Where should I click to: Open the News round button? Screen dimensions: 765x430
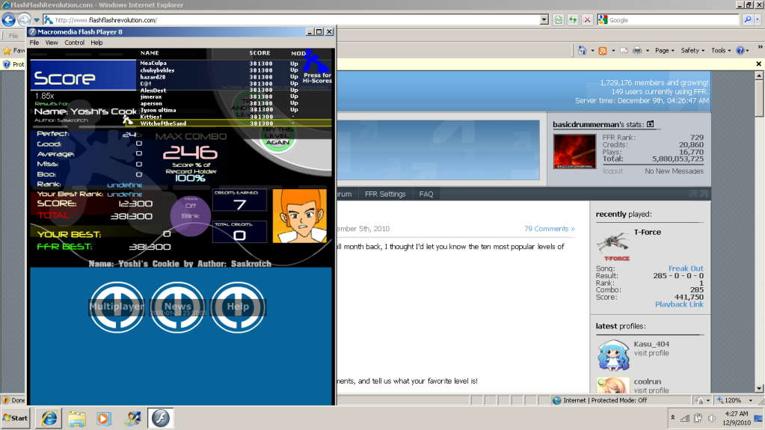(x=177, y=307)
